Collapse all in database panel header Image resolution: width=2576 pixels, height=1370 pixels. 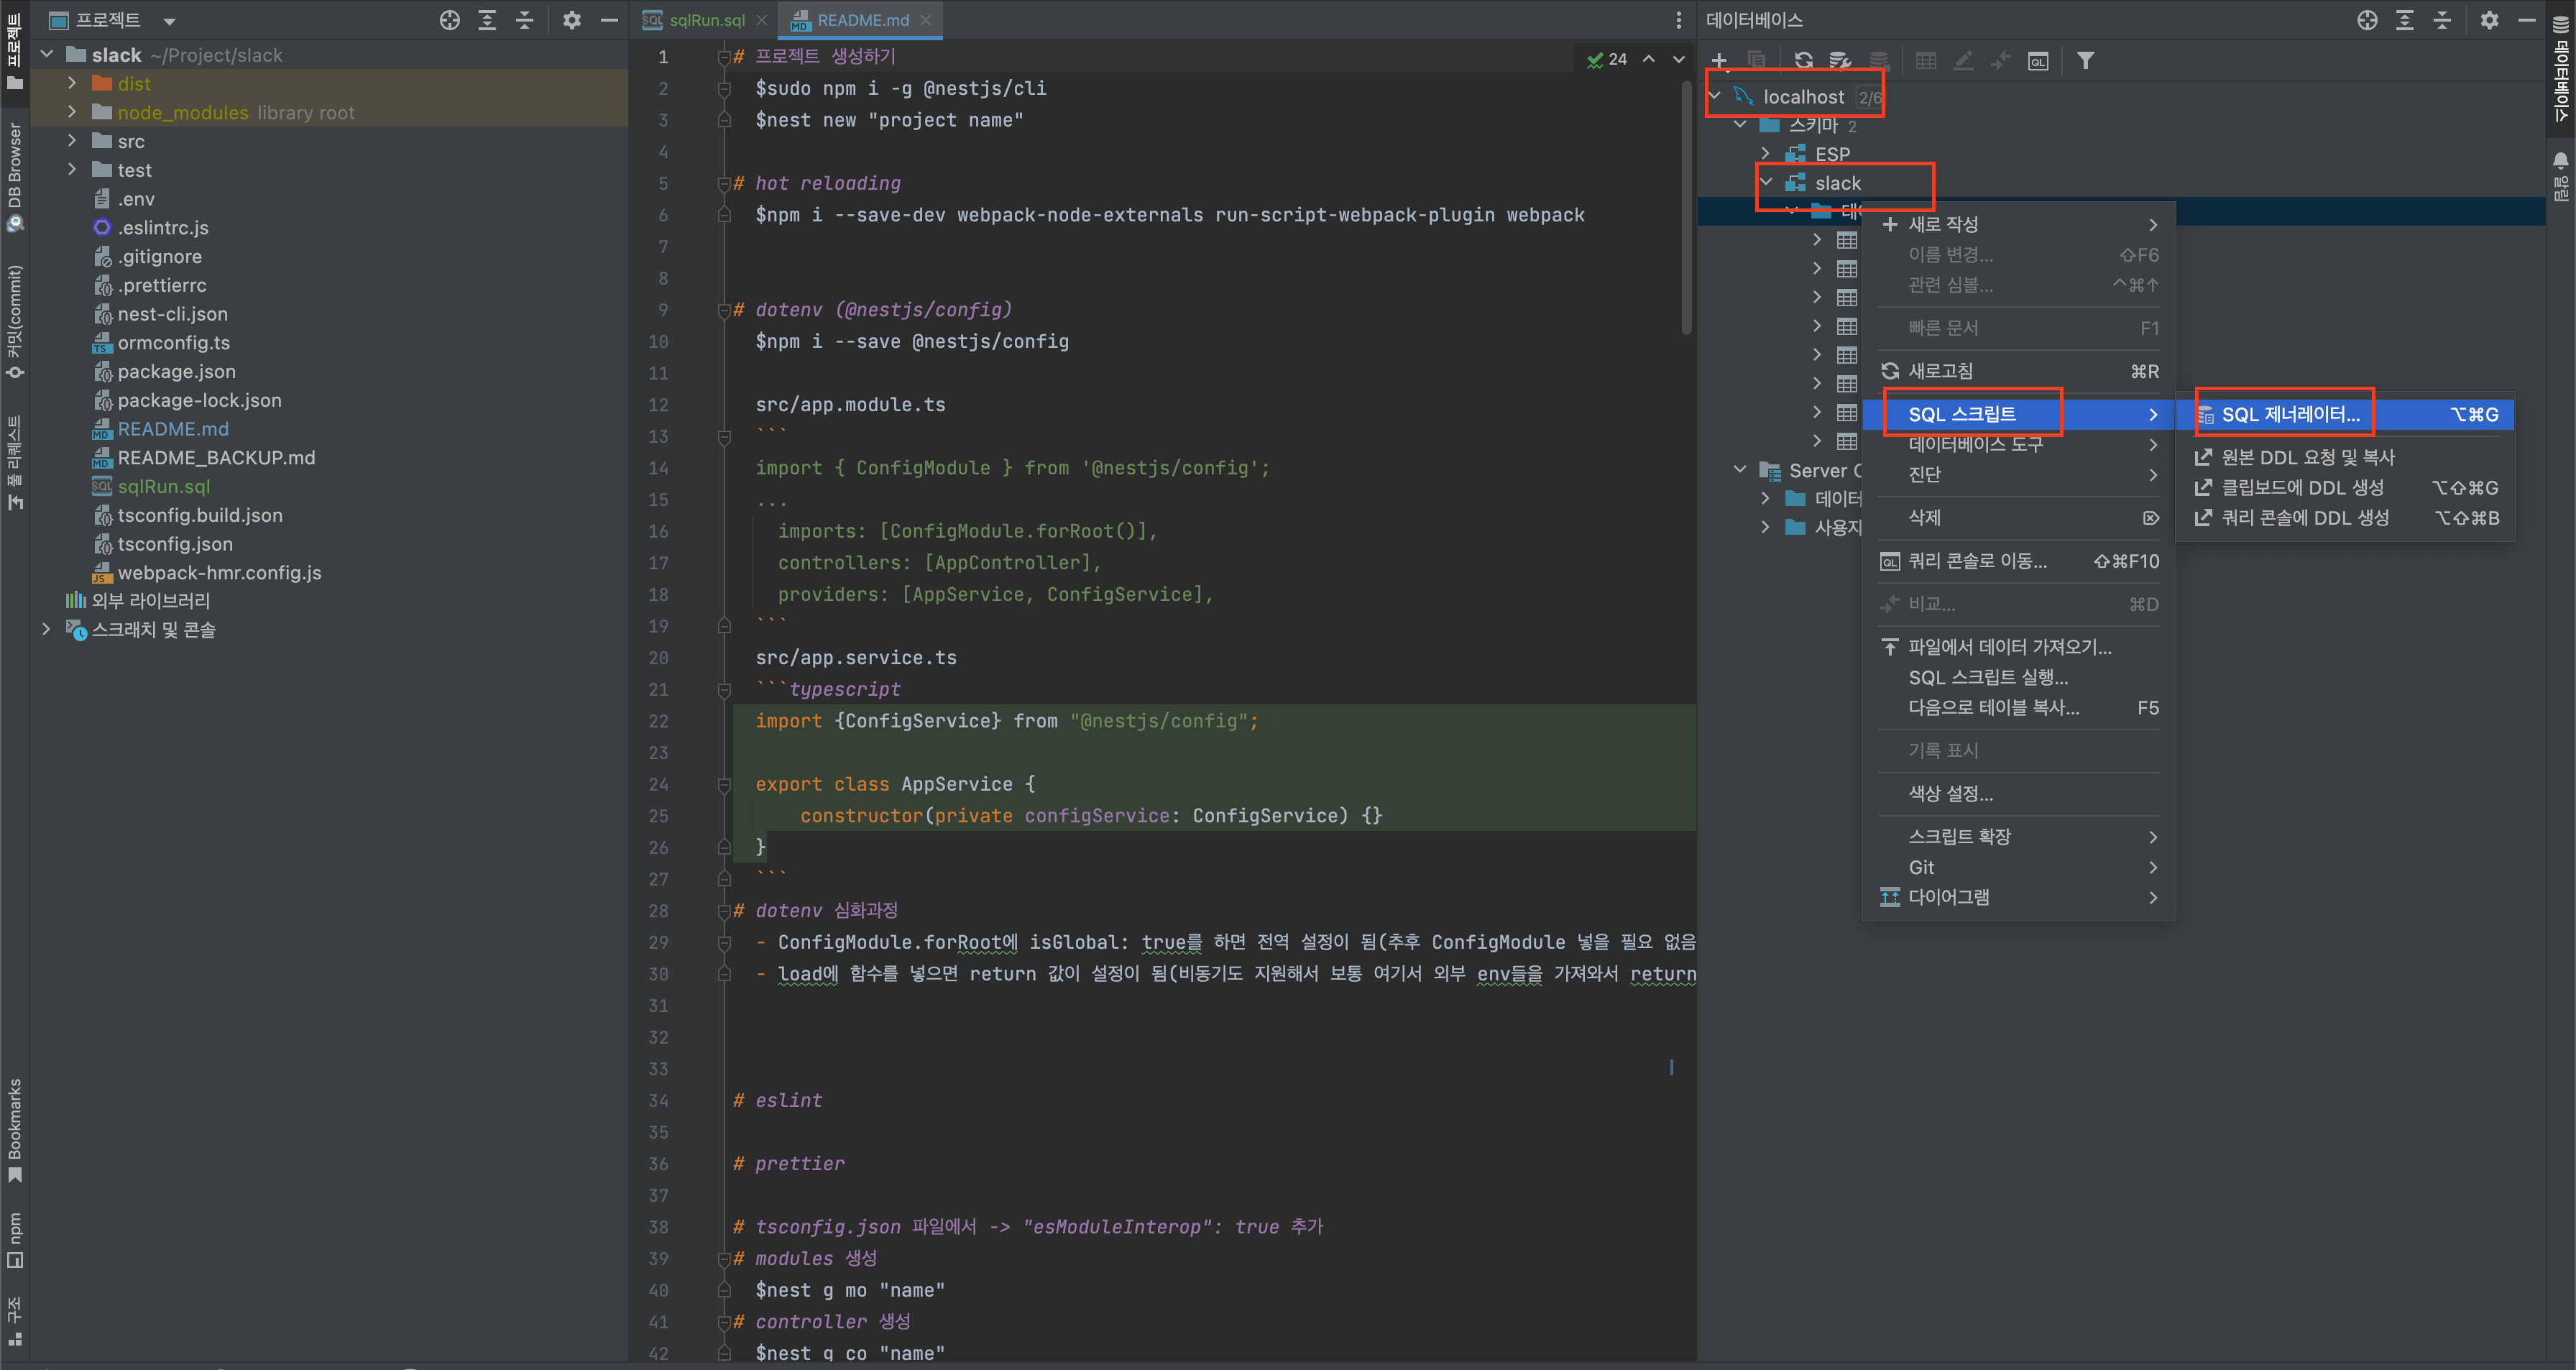pos(2442,20)
